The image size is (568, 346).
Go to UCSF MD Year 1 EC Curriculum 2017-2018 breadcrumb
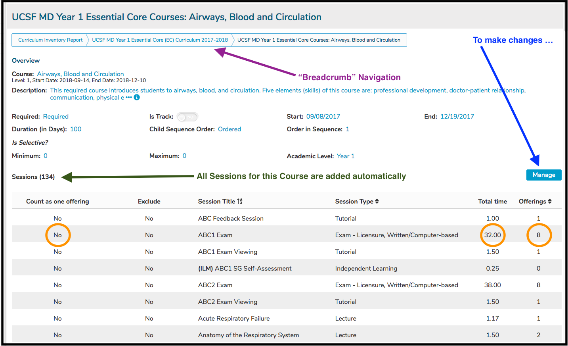point(160,40)
